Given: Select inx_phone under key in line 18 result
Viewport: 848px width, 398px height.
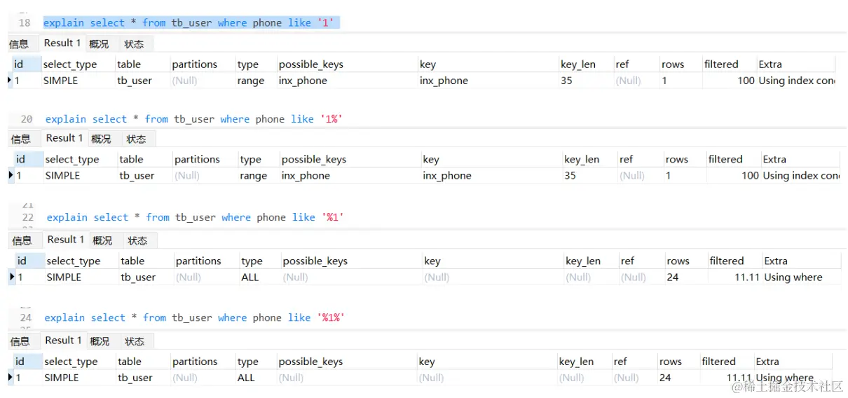Looking at the screenshot, I should pos(444,81).
